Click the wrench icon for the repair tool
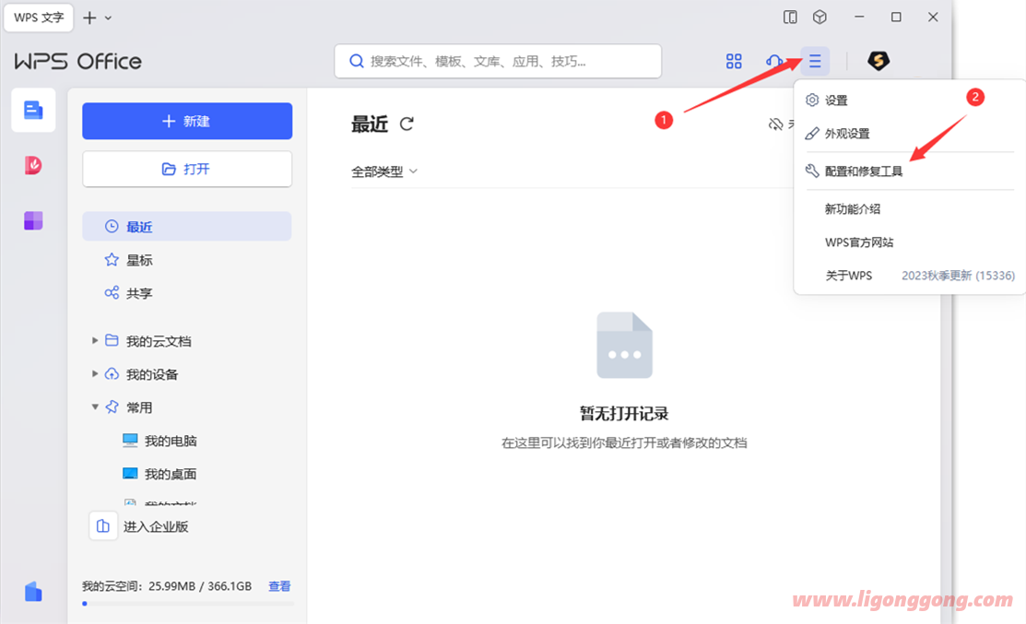The image size is (1026, 624). [x=812, y=171]
